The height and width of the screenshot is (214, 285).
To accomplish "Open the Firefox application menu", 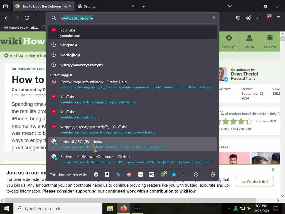I will (x=278, y=18).
